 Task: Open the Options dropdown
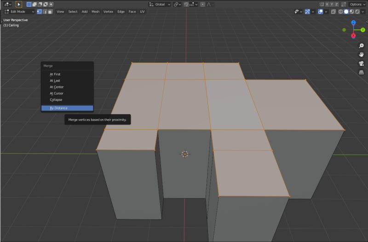point(357,4)
